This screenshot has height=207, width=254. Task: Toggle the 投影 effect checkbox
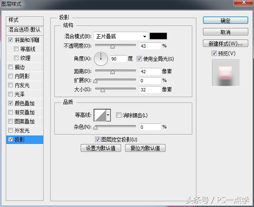[x=11, y=139]
